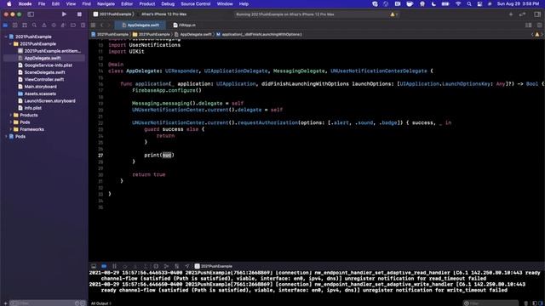The width and height of the screenshot is (545, 306).
Task: Choose the iPhone 12 Pro Max run destination
Action: [x=164, y=14]
